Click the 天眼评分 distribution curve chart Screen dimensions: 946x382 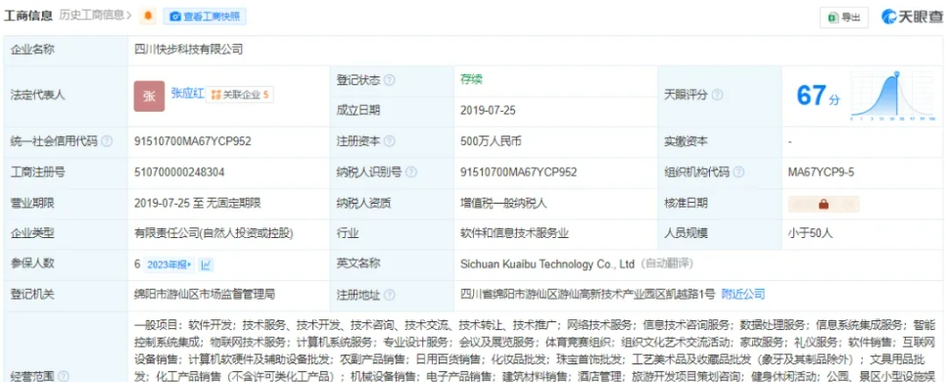[894, 96]
